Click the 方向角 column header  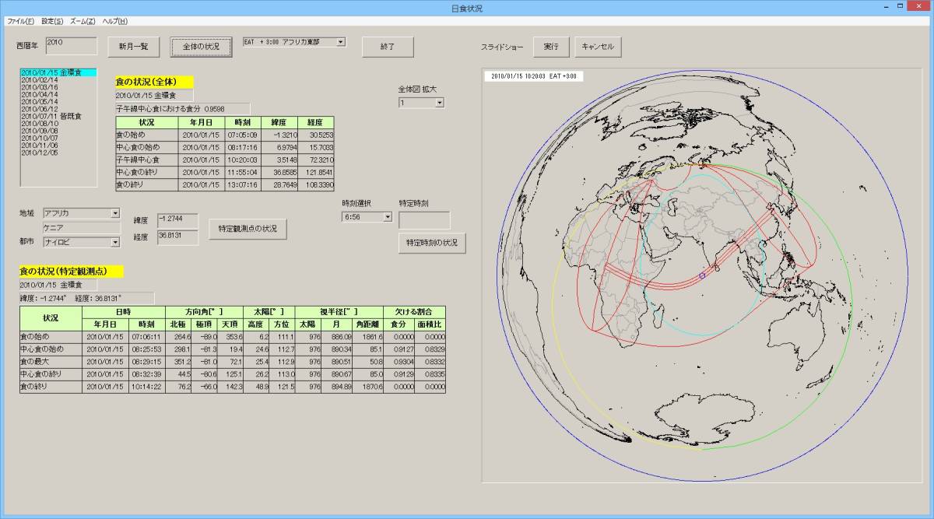pos(204,311)
